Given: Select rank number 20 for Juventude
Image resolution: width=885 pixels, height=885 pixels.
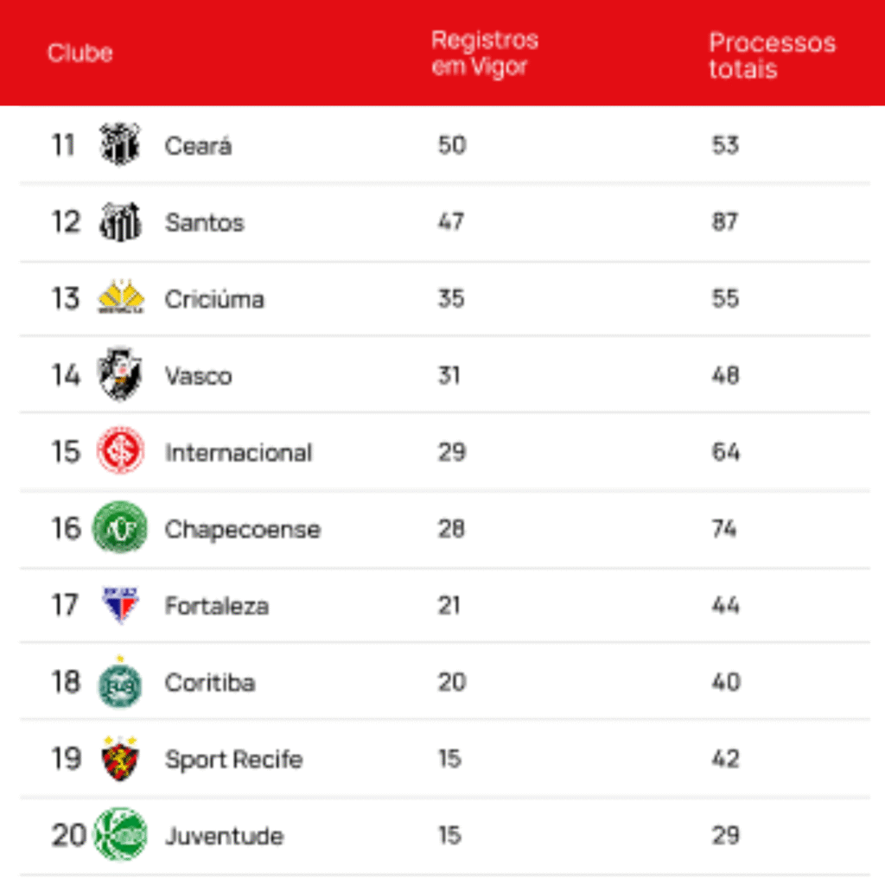Looking at the screenshot, I should (x=68, y=836).
